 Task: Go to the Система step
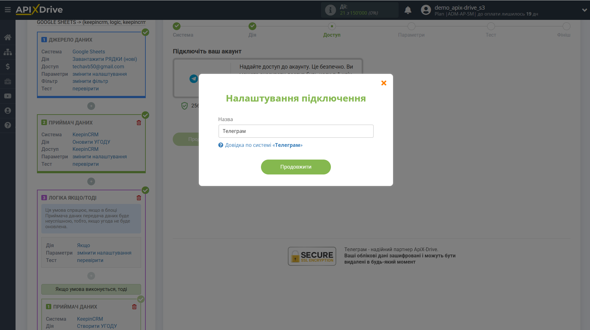[x=177, y=26]
